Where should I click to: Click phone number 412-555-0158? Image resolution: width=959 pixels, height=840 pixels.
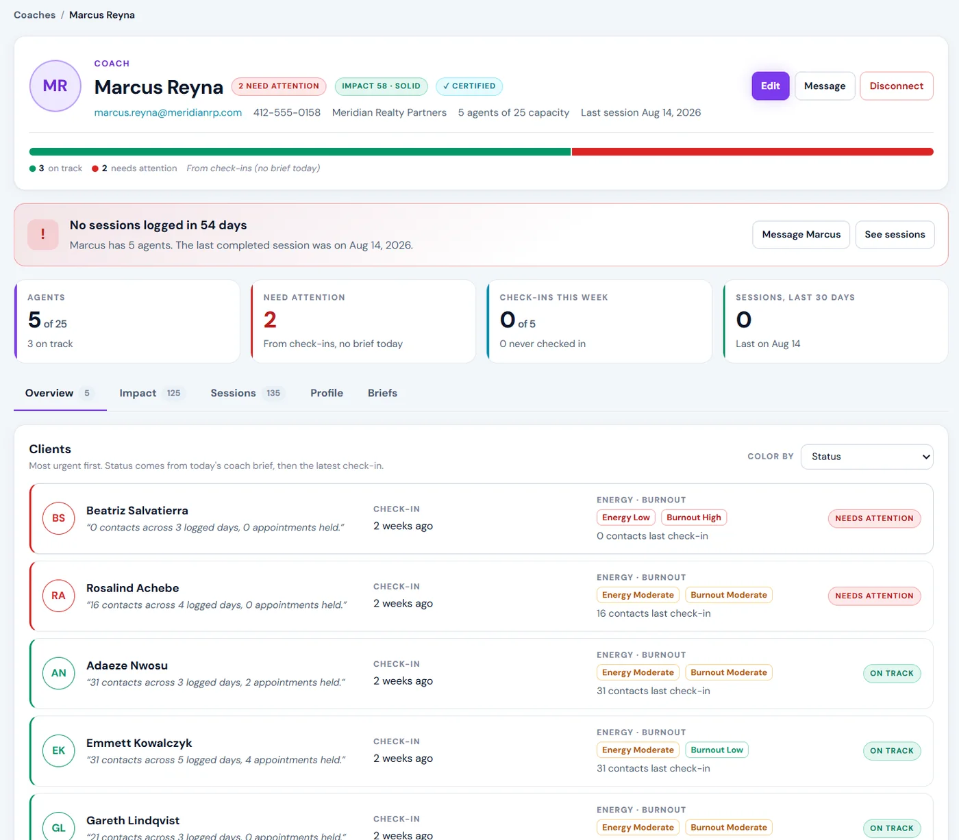pyautogui.click(x=287, y=112)
